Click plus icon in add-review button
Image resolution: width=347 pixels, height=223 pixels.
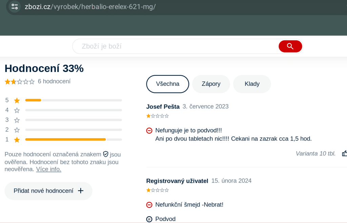81,191
